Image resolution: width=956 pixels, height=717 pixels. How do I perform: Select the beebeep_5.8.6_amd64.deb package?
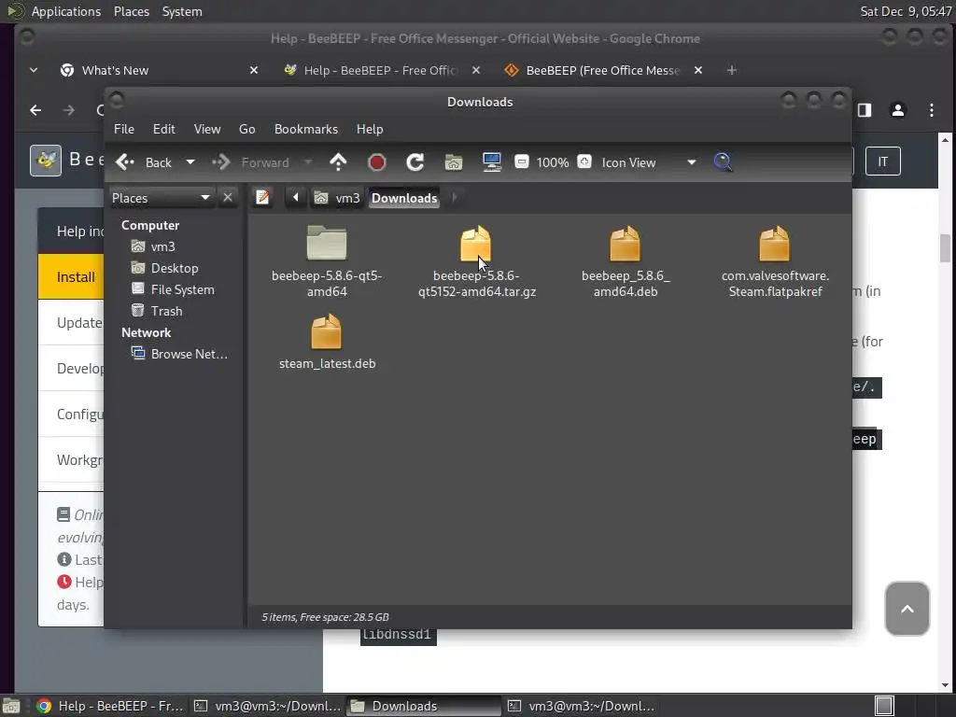pos(626,261)
